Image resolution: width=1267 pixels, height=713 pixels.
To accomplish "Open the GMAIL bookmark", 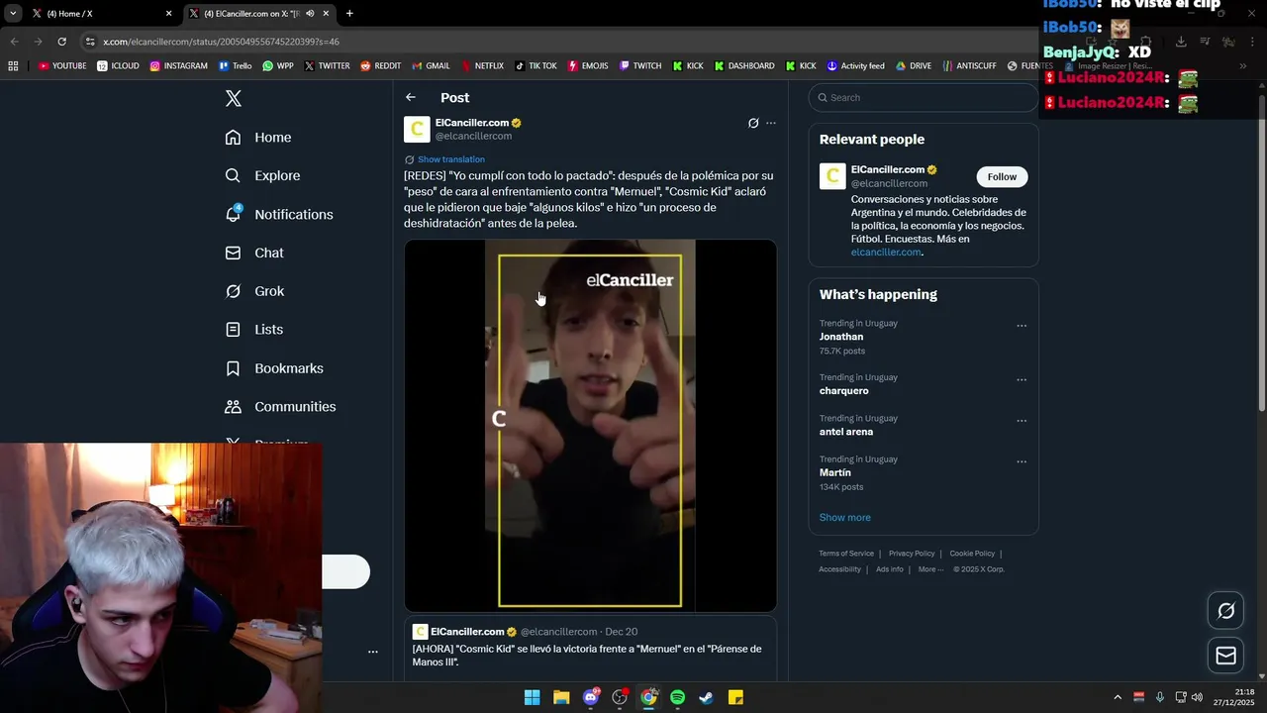I will 431,66.
